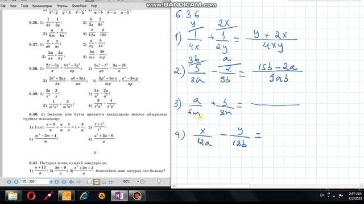This screenshot has width=364, height=204.
Task: Click the page number field 170 / 200
Action: 35,182
